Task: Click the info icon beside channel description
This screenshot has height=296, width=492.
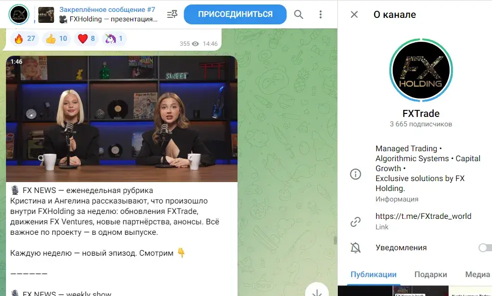Action: 355,174
